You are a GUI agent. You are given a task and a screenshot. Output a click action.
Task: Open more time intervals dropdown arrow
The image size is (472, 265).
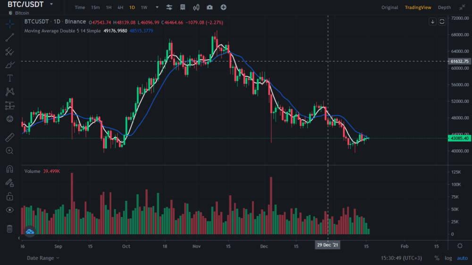(157, 8)
